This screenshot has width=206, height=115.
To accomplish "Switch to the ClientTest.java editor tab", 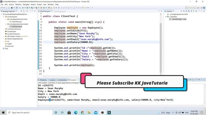I will pos(45,11).
